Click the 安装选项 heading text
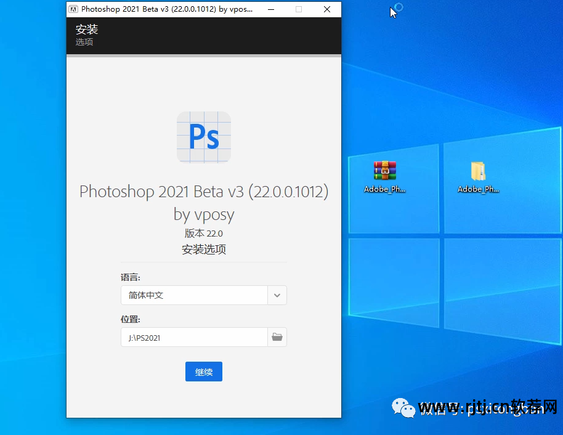The image size is (563, 435). [204, 250]
